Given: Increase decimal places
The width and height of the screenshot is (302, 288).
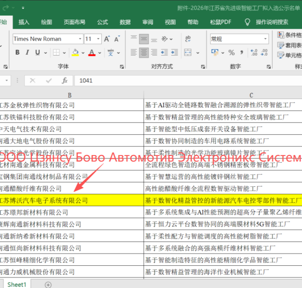Looking at the screenshot, I should (x=254, y=53).
